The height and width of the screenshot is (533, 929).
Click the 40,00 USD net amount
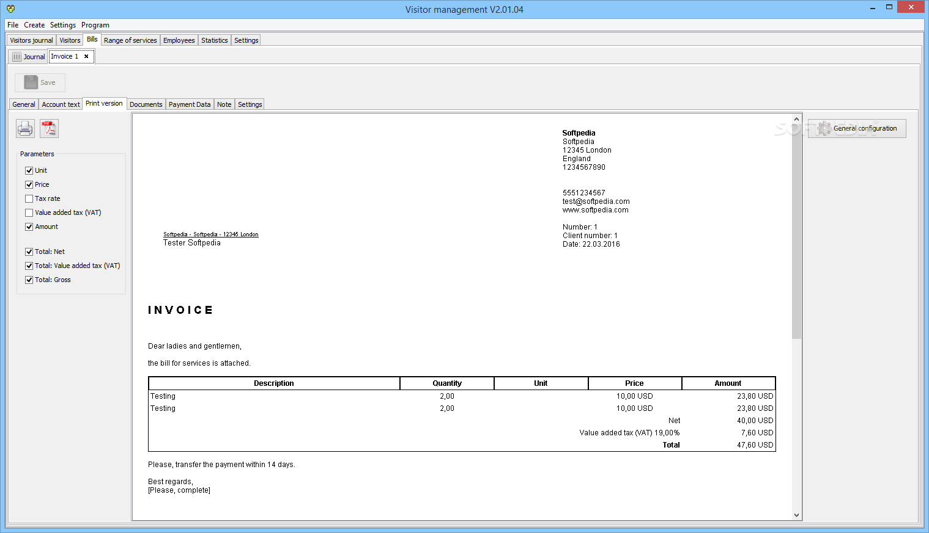pyautogui.click(x=755, y=421)
